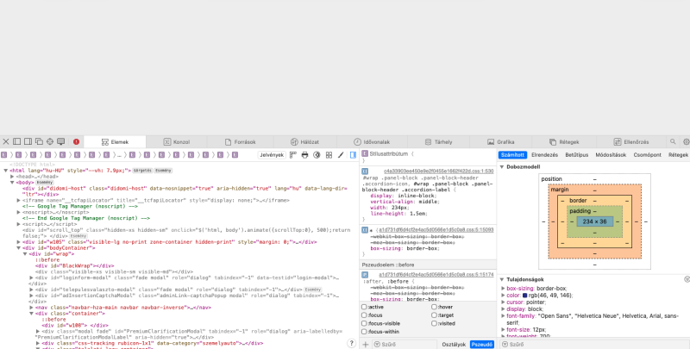This screenshot has width=690, height=349.
Task: Check the :focus pseudo-class box
Action: click(x=364, y=315)
